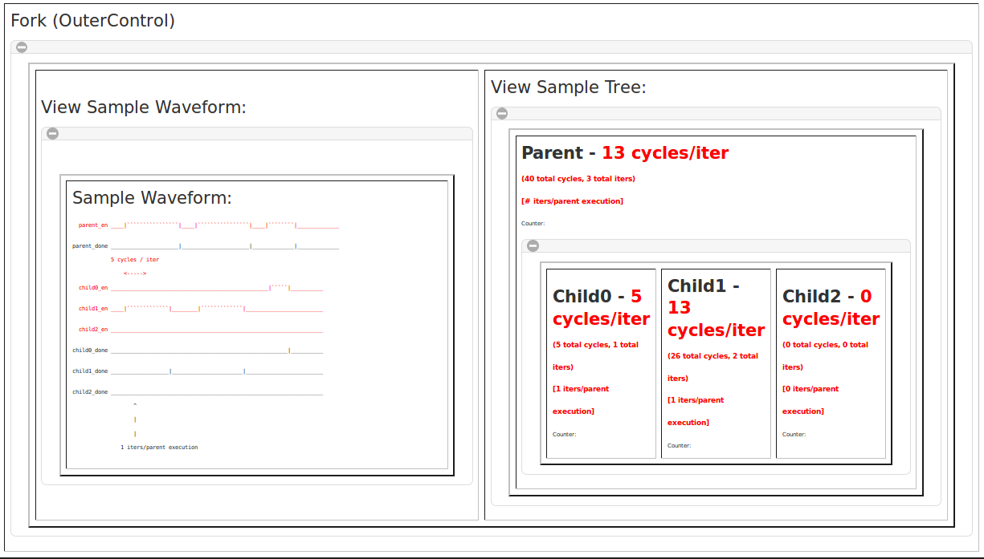The image size is (984, 559).
Task: Click '[# iters/parent execution]' text
Action: coord(572,201)
